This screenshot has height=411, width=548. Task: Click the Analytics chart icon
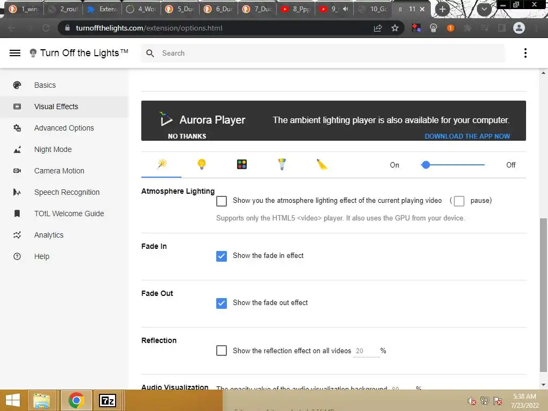coord(17,235)
